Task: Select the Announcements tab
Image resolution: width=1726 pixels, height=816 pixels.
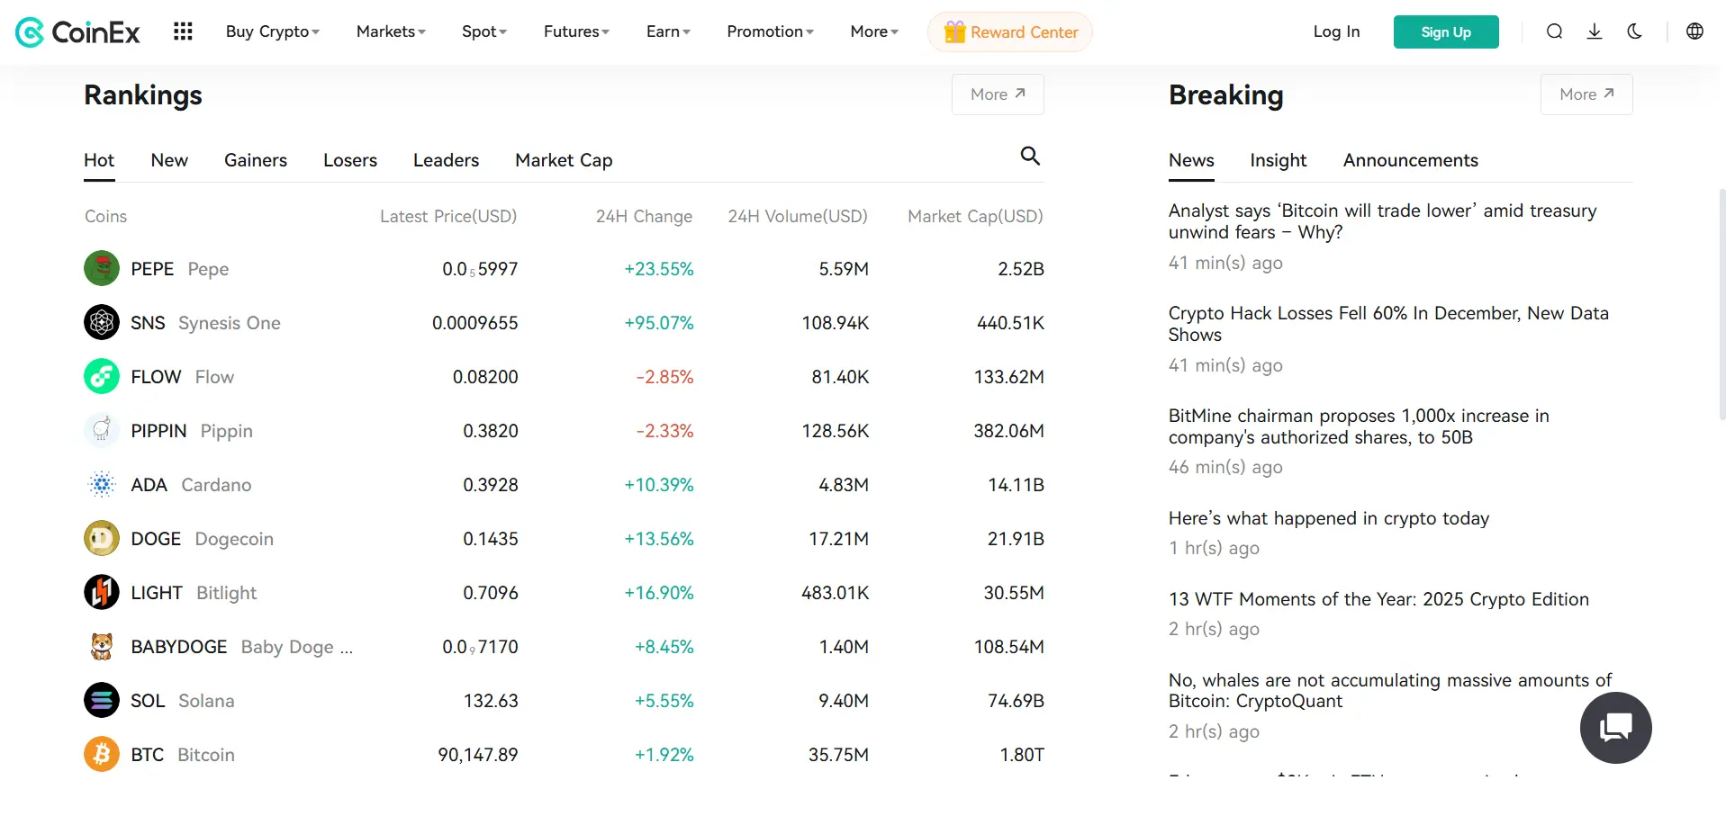Action: [1410, 160]
